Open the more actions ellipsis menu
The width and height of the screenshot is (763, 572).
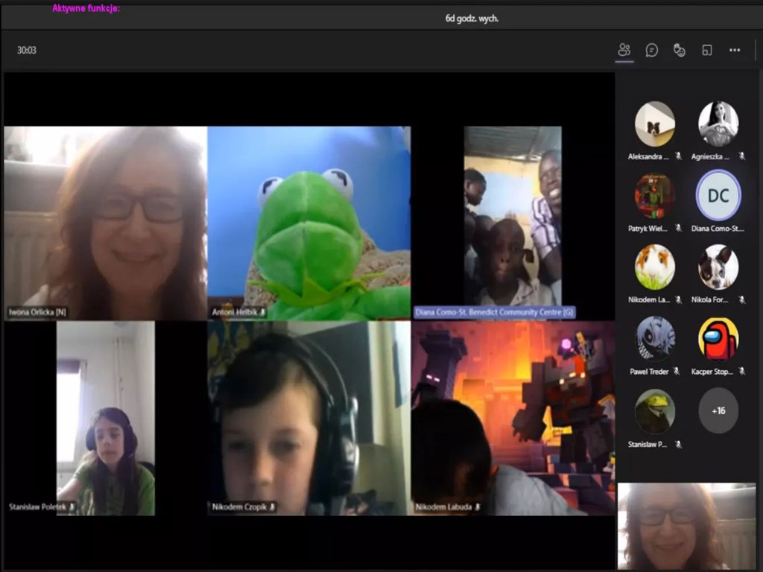pos(735,50)
